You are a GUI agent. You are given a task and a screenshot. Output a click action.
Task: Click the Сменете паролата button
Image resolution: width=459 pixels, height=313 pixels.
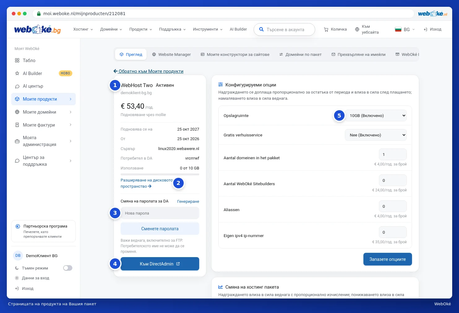coord(160,229)
